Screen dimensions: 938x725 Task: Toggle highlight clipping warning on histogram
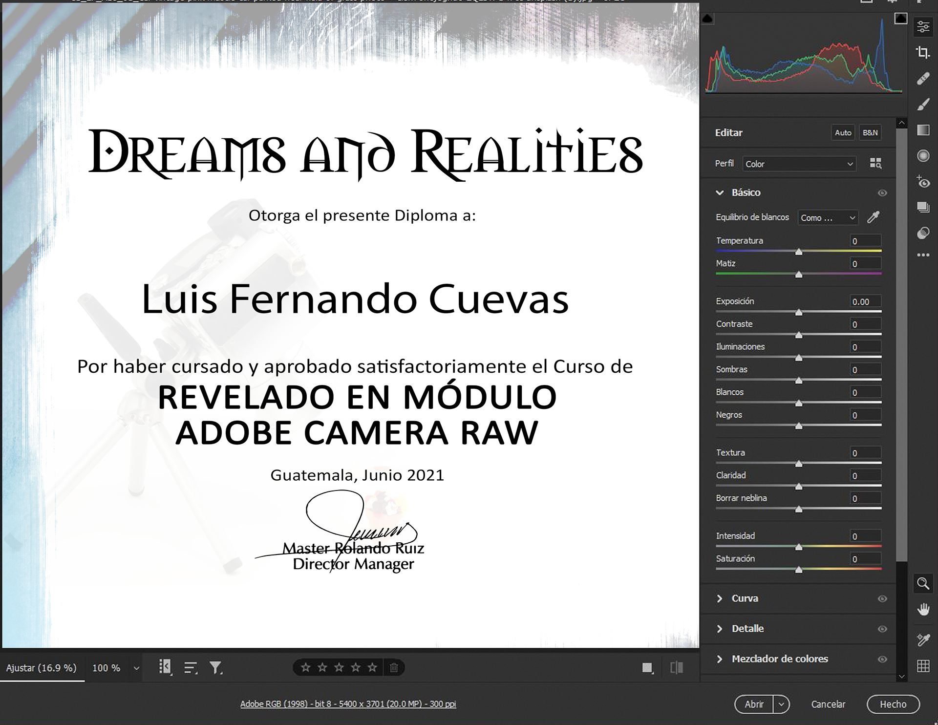click(x=901, y=19)
